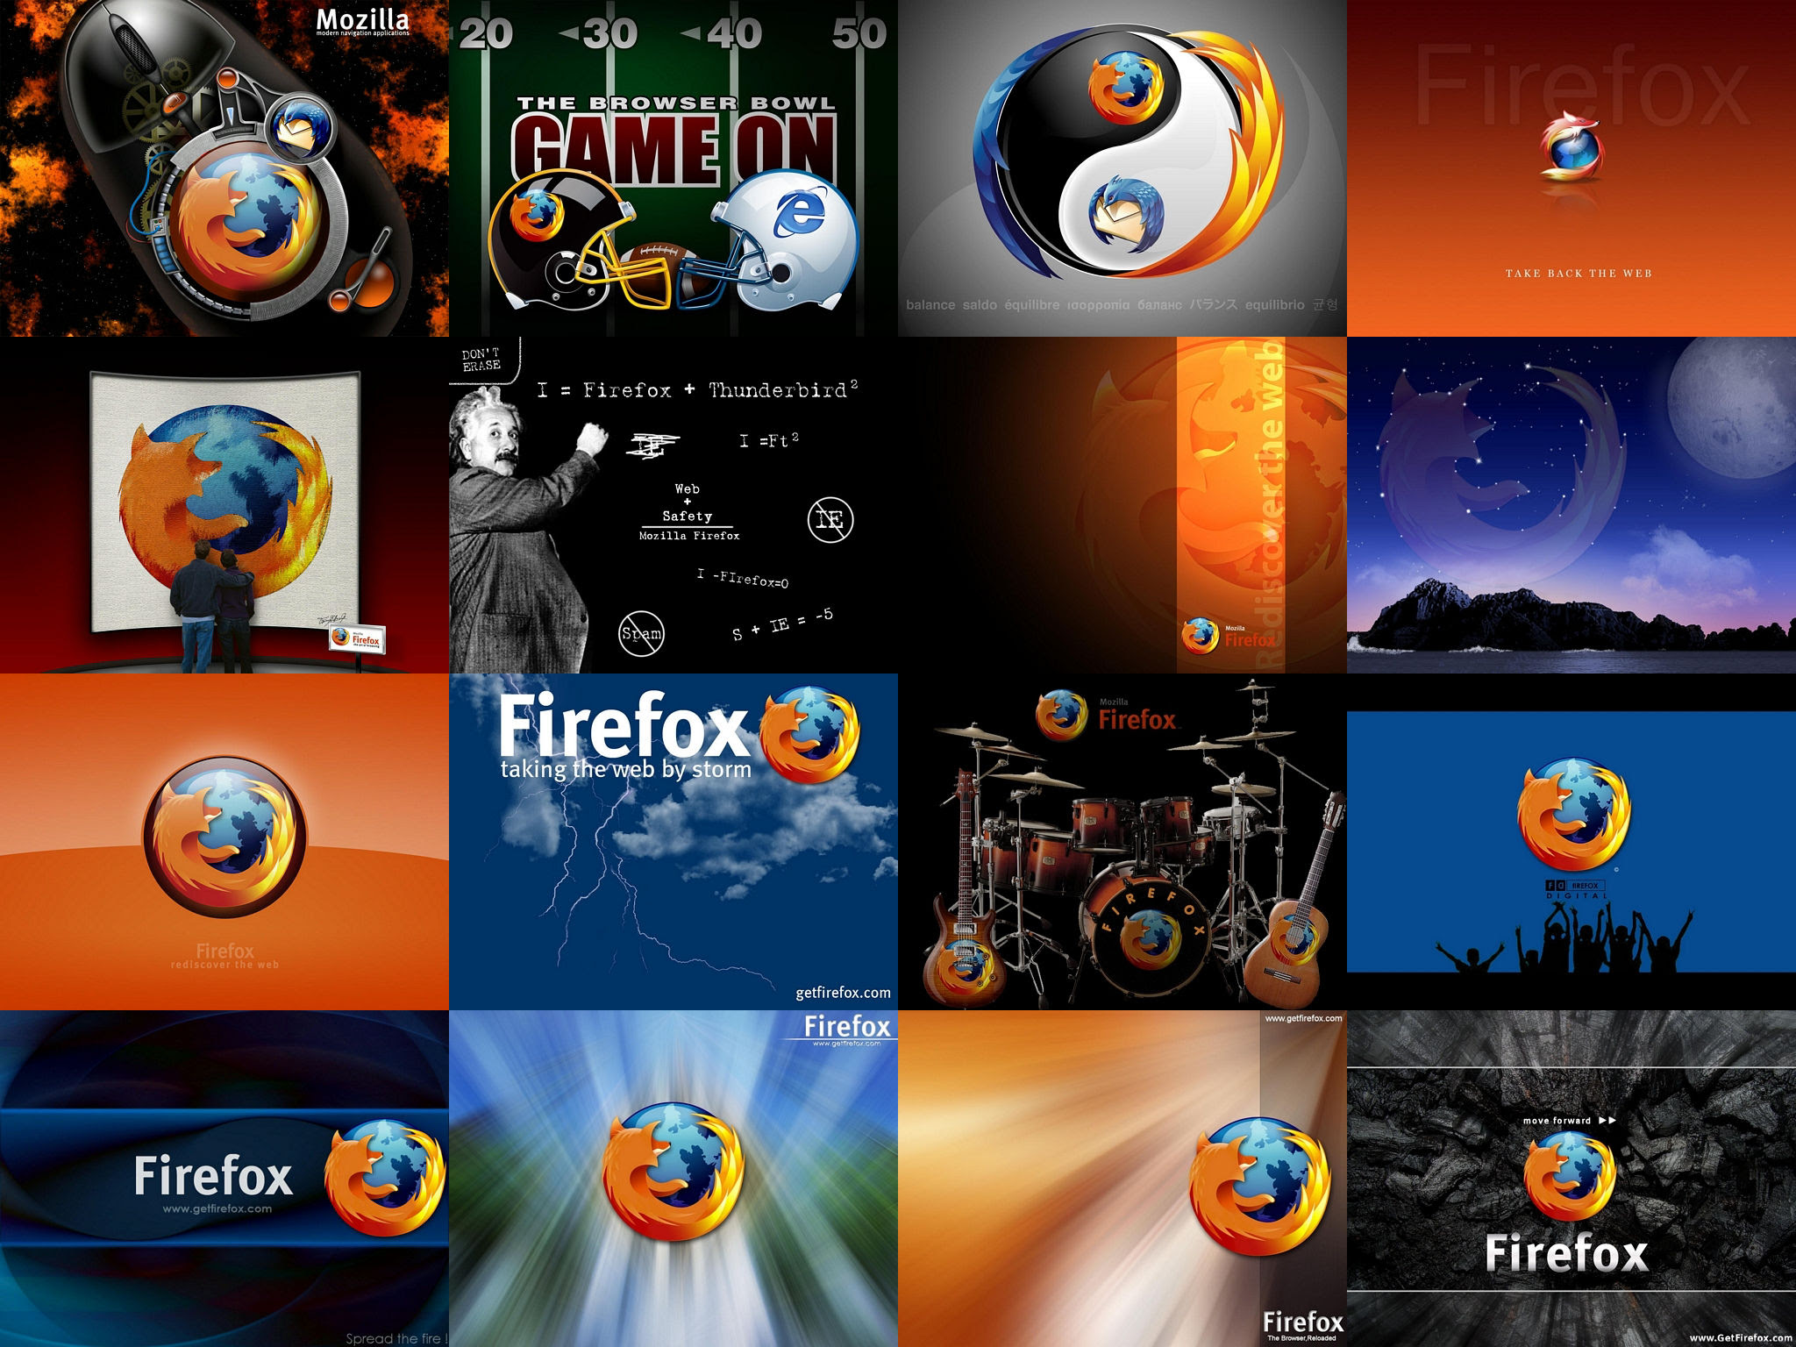
Task: Click the GAME ON headline
Action: (673, 150)
